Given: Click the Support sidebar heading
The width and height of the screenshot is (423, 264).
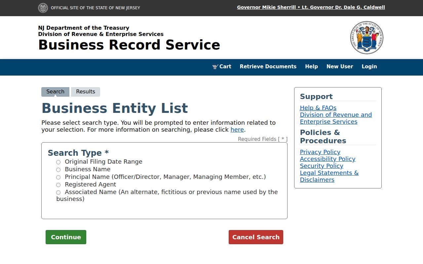Looking at the screenshot, I should click(316, 97).
